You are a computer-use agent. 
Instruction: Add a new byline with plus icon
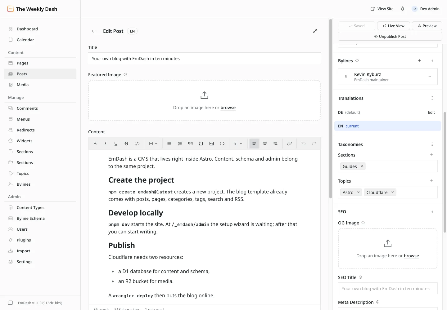419,60
